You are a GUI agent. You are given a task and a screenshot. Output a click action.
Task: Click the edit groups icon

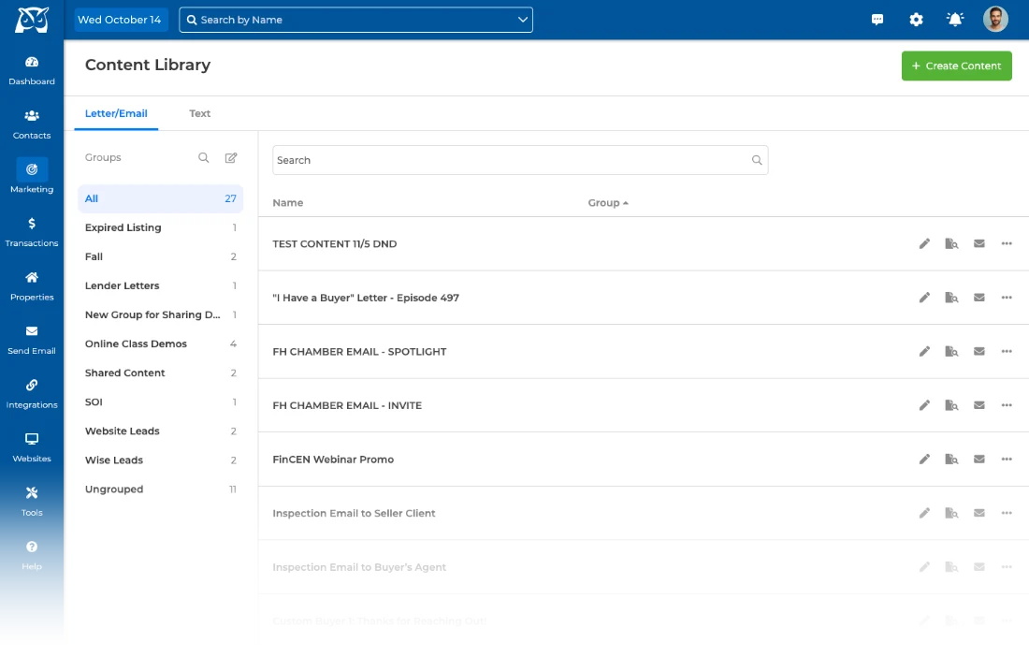[231, 157]
